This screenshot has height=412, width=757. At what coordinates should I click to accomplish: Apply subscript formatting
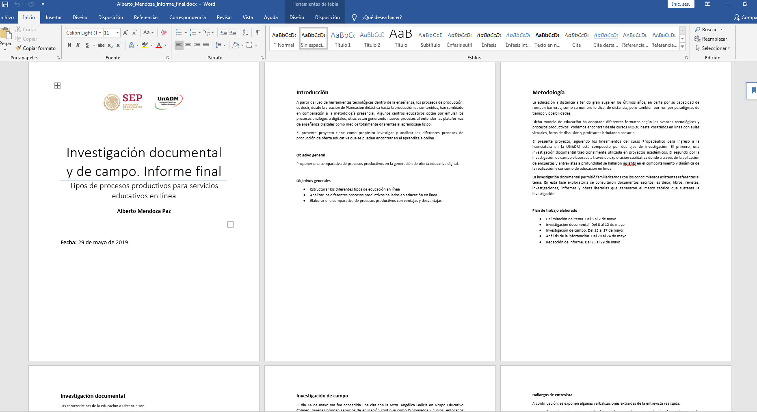(x=110, y=45)
